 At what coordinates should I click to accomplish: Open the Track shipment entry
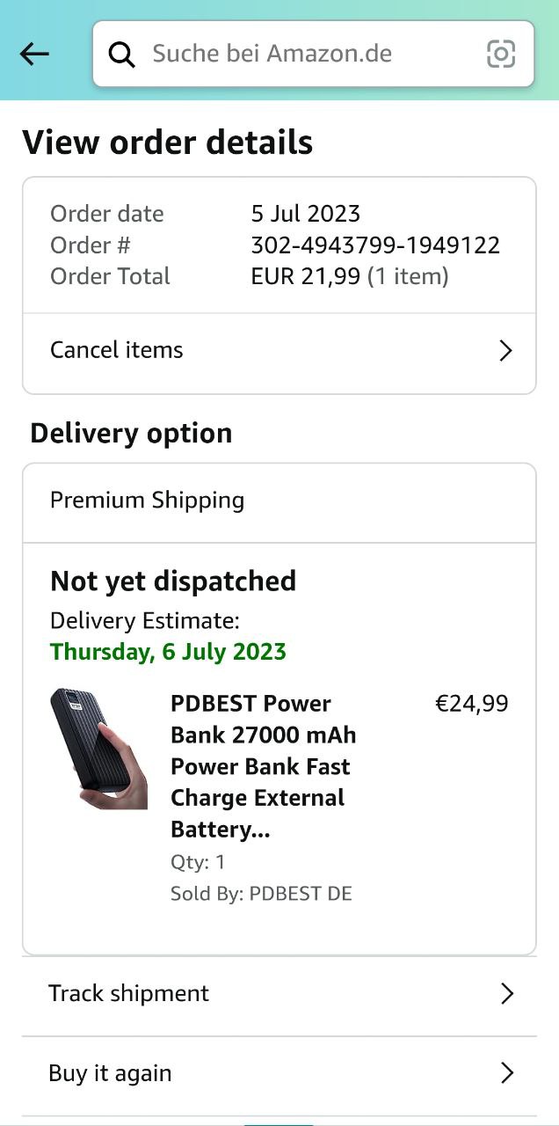[x=129, y=994]
